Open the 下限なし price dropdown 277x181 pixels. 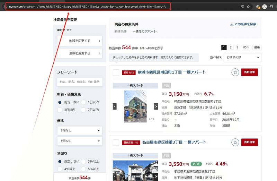click(x=80, y=131)
